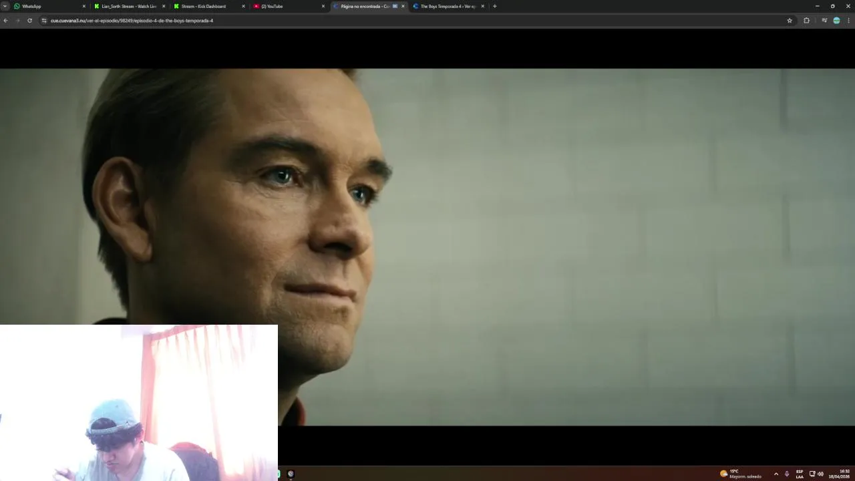The height and width of the screenshot is (481, 855).
Task: Open the clock showing 16:32
Action: click(840, 474)
